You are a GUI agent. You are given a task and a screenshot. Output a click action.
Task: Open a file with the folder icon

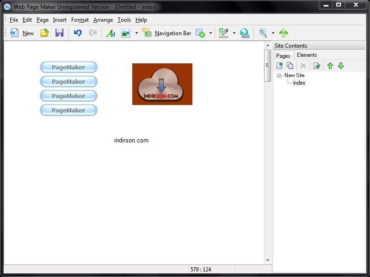coord(44,33)
